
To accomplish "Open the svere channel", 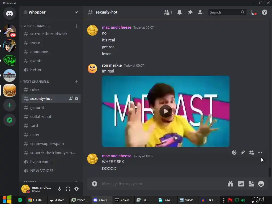I will point(51,43).
